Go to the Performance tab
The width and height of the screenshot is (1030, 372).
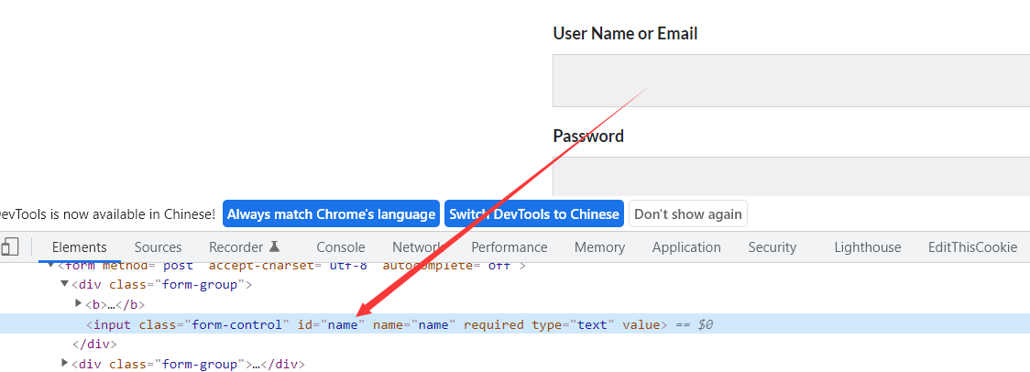510,247
